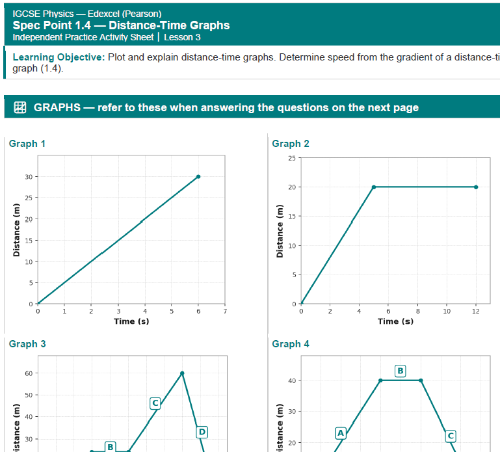
Task: Select label A on Graph 4
Action: coord(341,433)
